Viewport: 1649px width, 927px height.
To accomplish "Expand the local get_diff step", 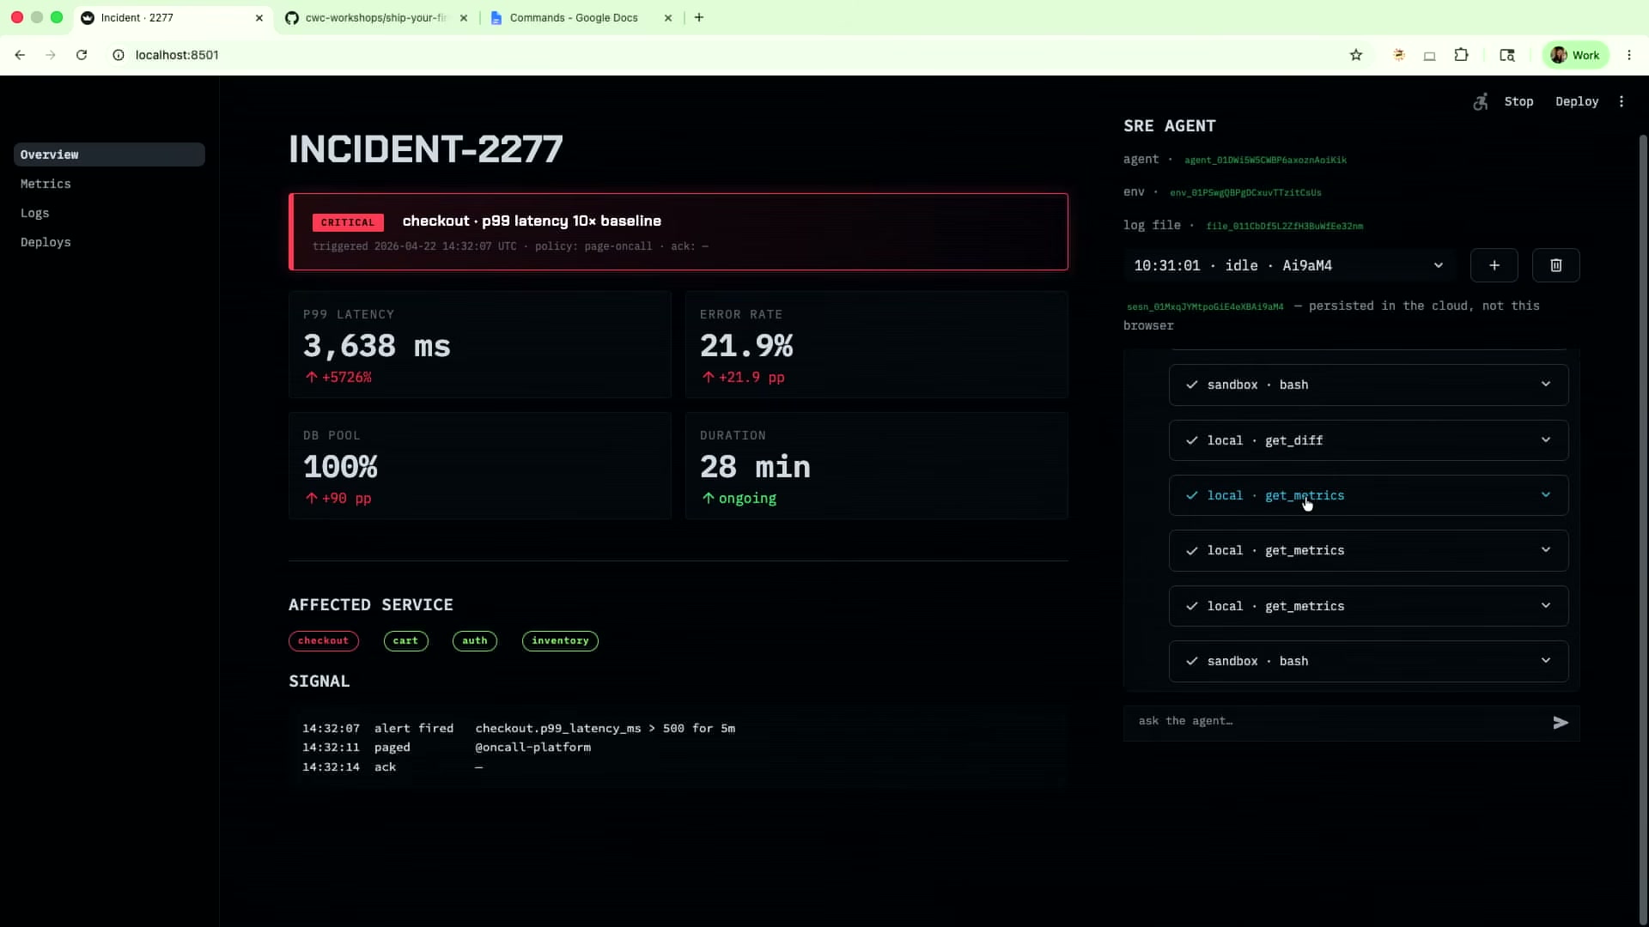I will (x=1368, y=440).
